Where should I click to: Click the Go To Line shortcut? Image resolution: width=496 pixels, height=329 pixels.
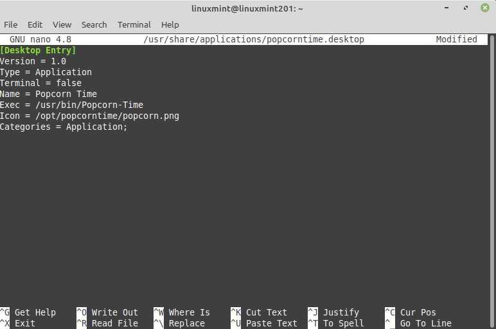pyautogui.click(x=418, y=323)
